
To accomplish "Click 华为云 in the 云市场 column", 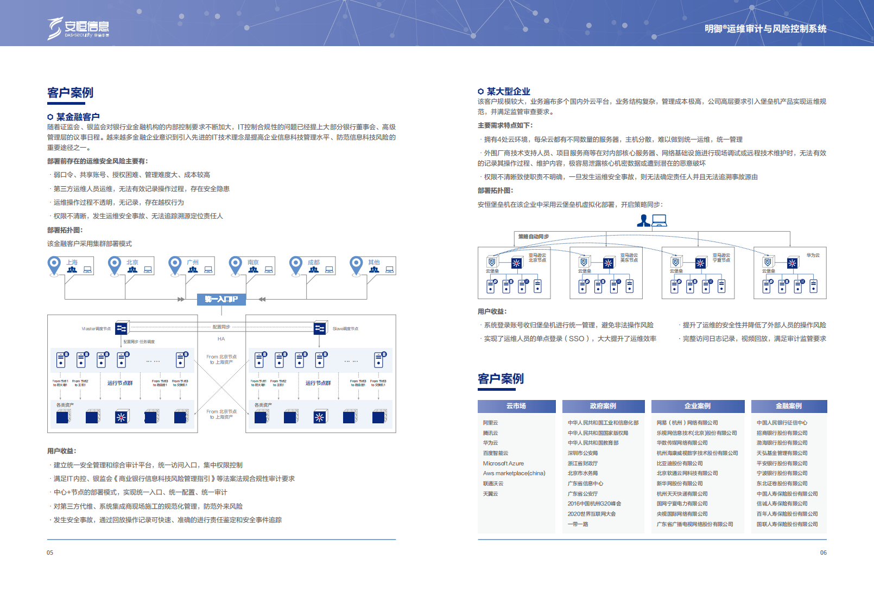I will click(x=490, y=443).
